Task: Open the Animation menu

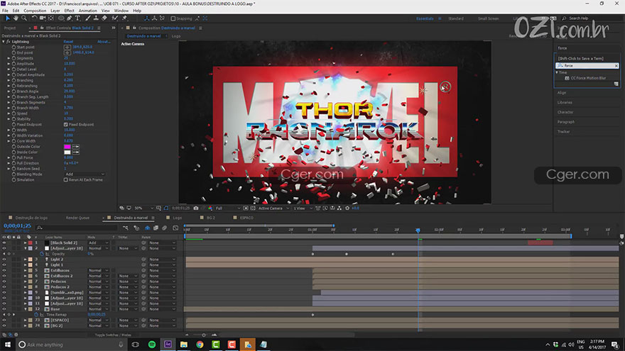Action: [x=87, y=11]
